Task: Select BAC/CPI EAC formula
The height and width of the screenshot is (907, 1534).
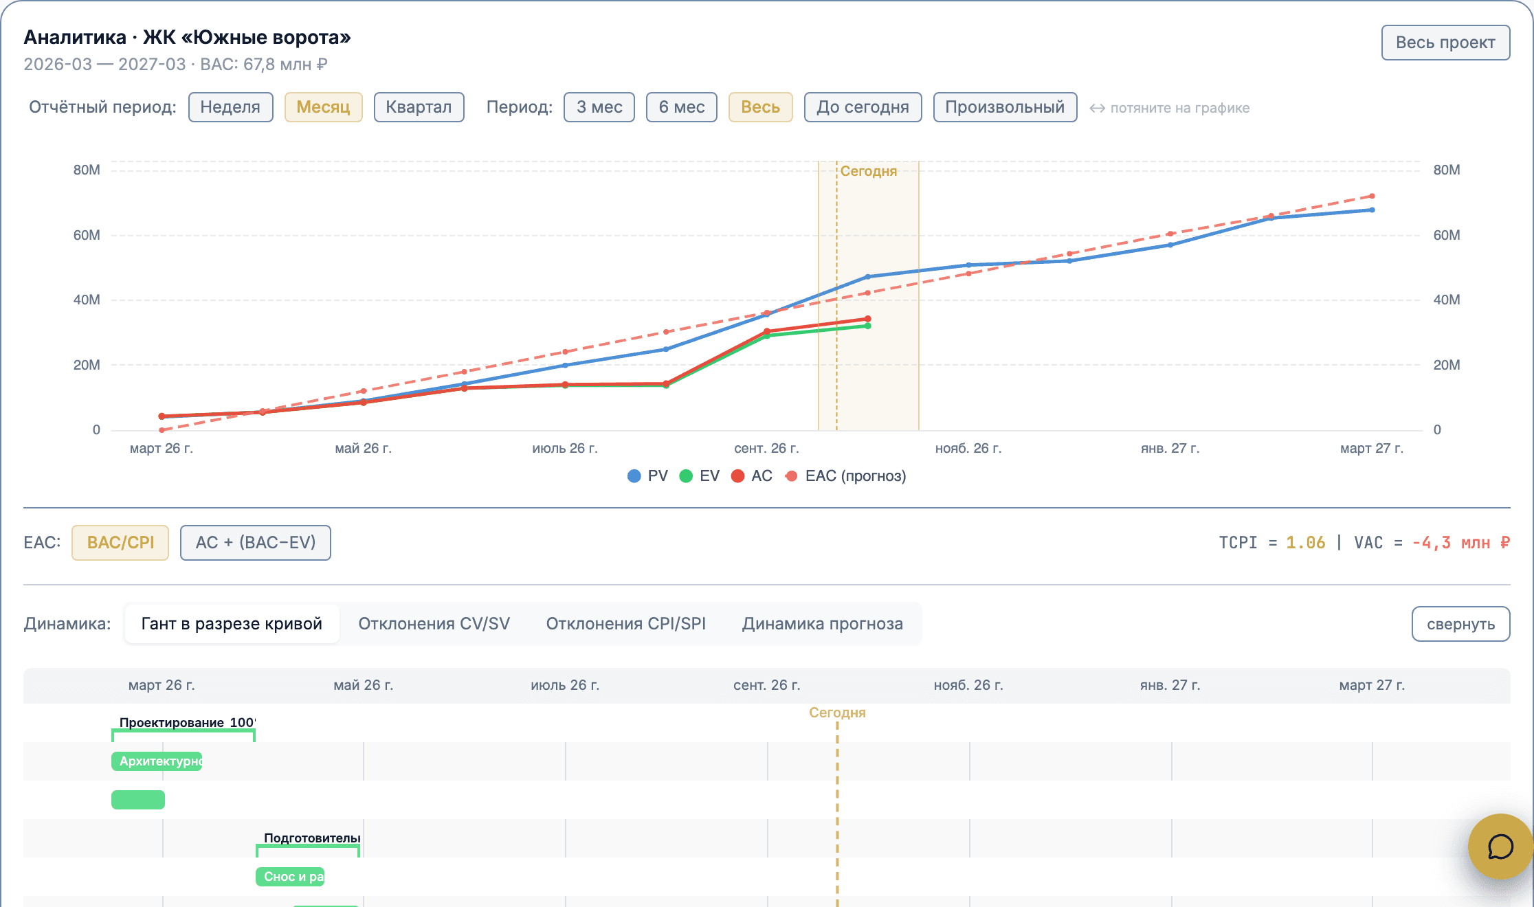Action: point(120,543)
